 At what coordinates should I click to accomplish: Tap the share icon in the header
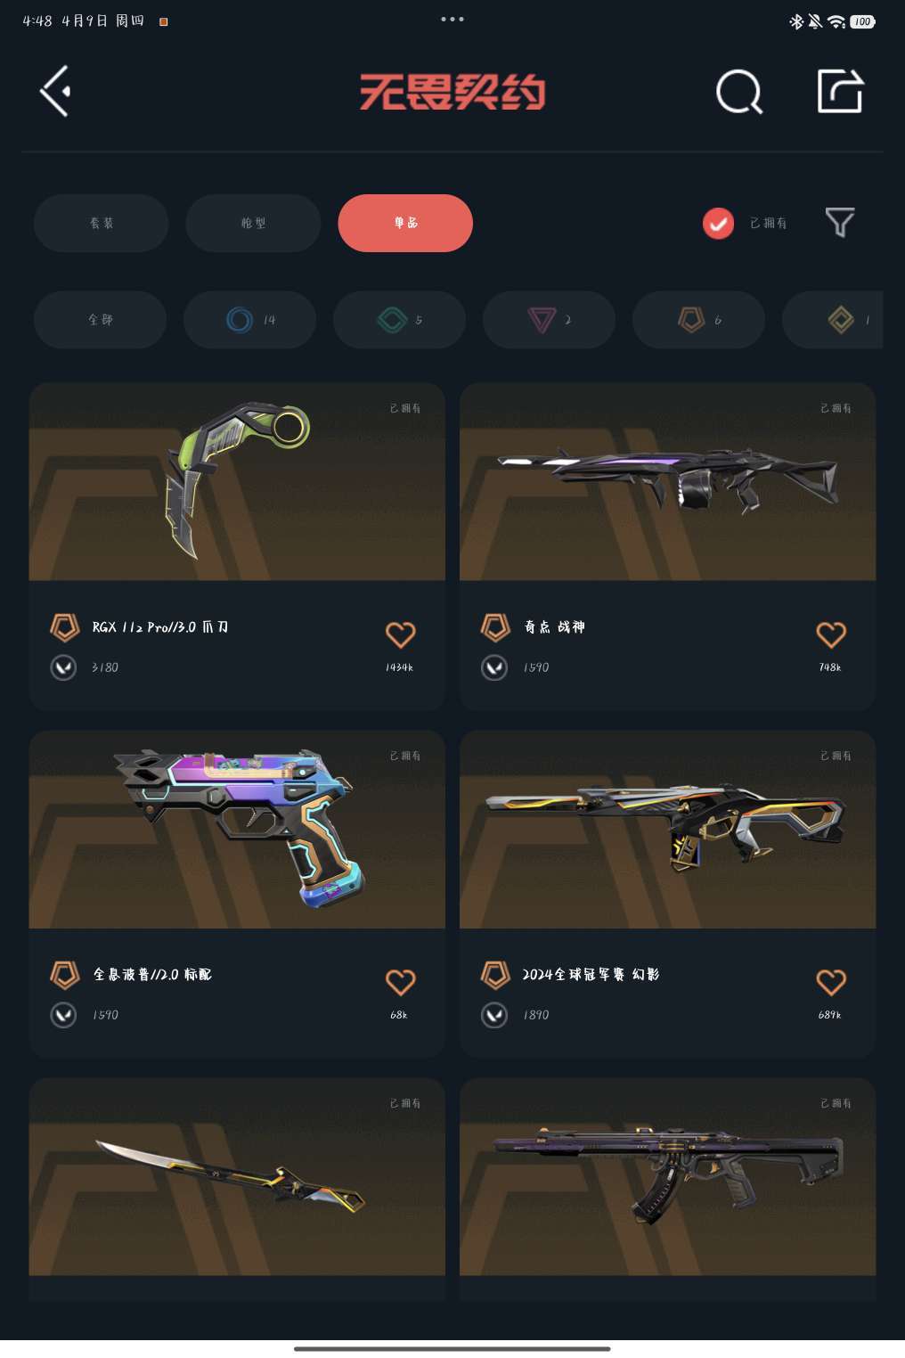(840, 91)
